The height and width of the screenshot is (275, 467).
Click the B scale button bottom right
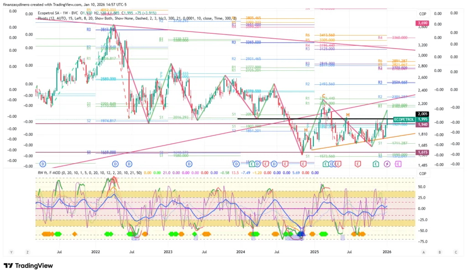pos(440,252)
